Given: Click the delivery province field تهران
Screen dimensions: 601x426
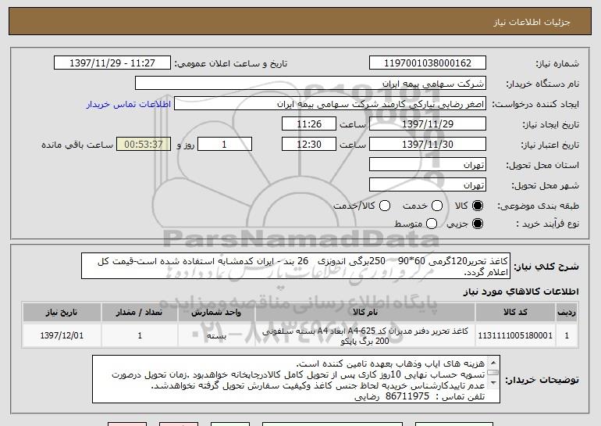Looking at the screenshot, I should [428, 165].
